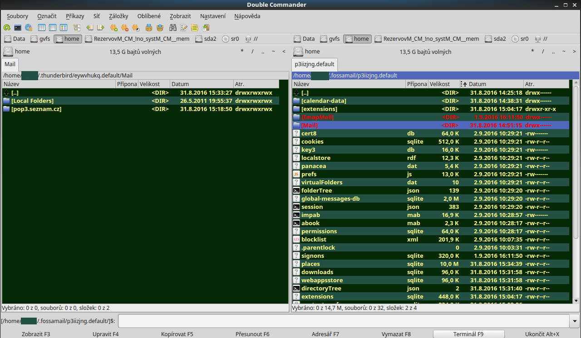Open right panel home drive list button

pyautogui.click(x=307, y=52)
